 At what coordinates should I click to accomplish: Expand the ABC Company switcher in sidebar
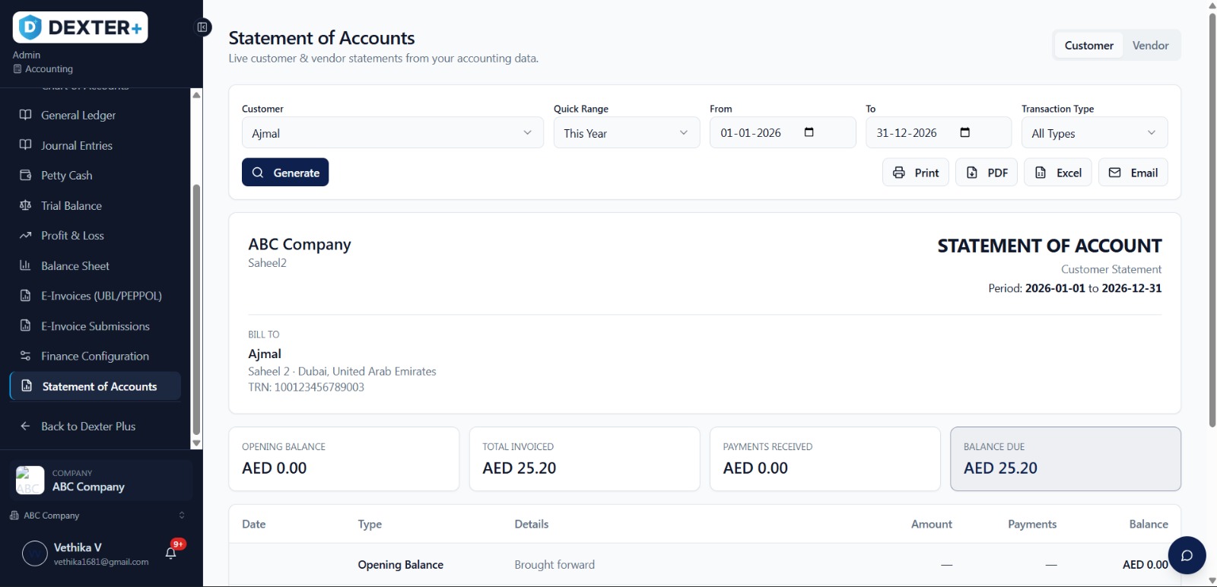(97, 516)
